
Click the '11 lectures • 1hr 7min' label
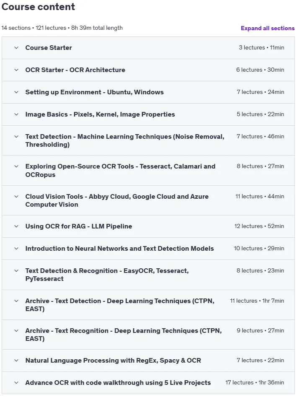257,301
